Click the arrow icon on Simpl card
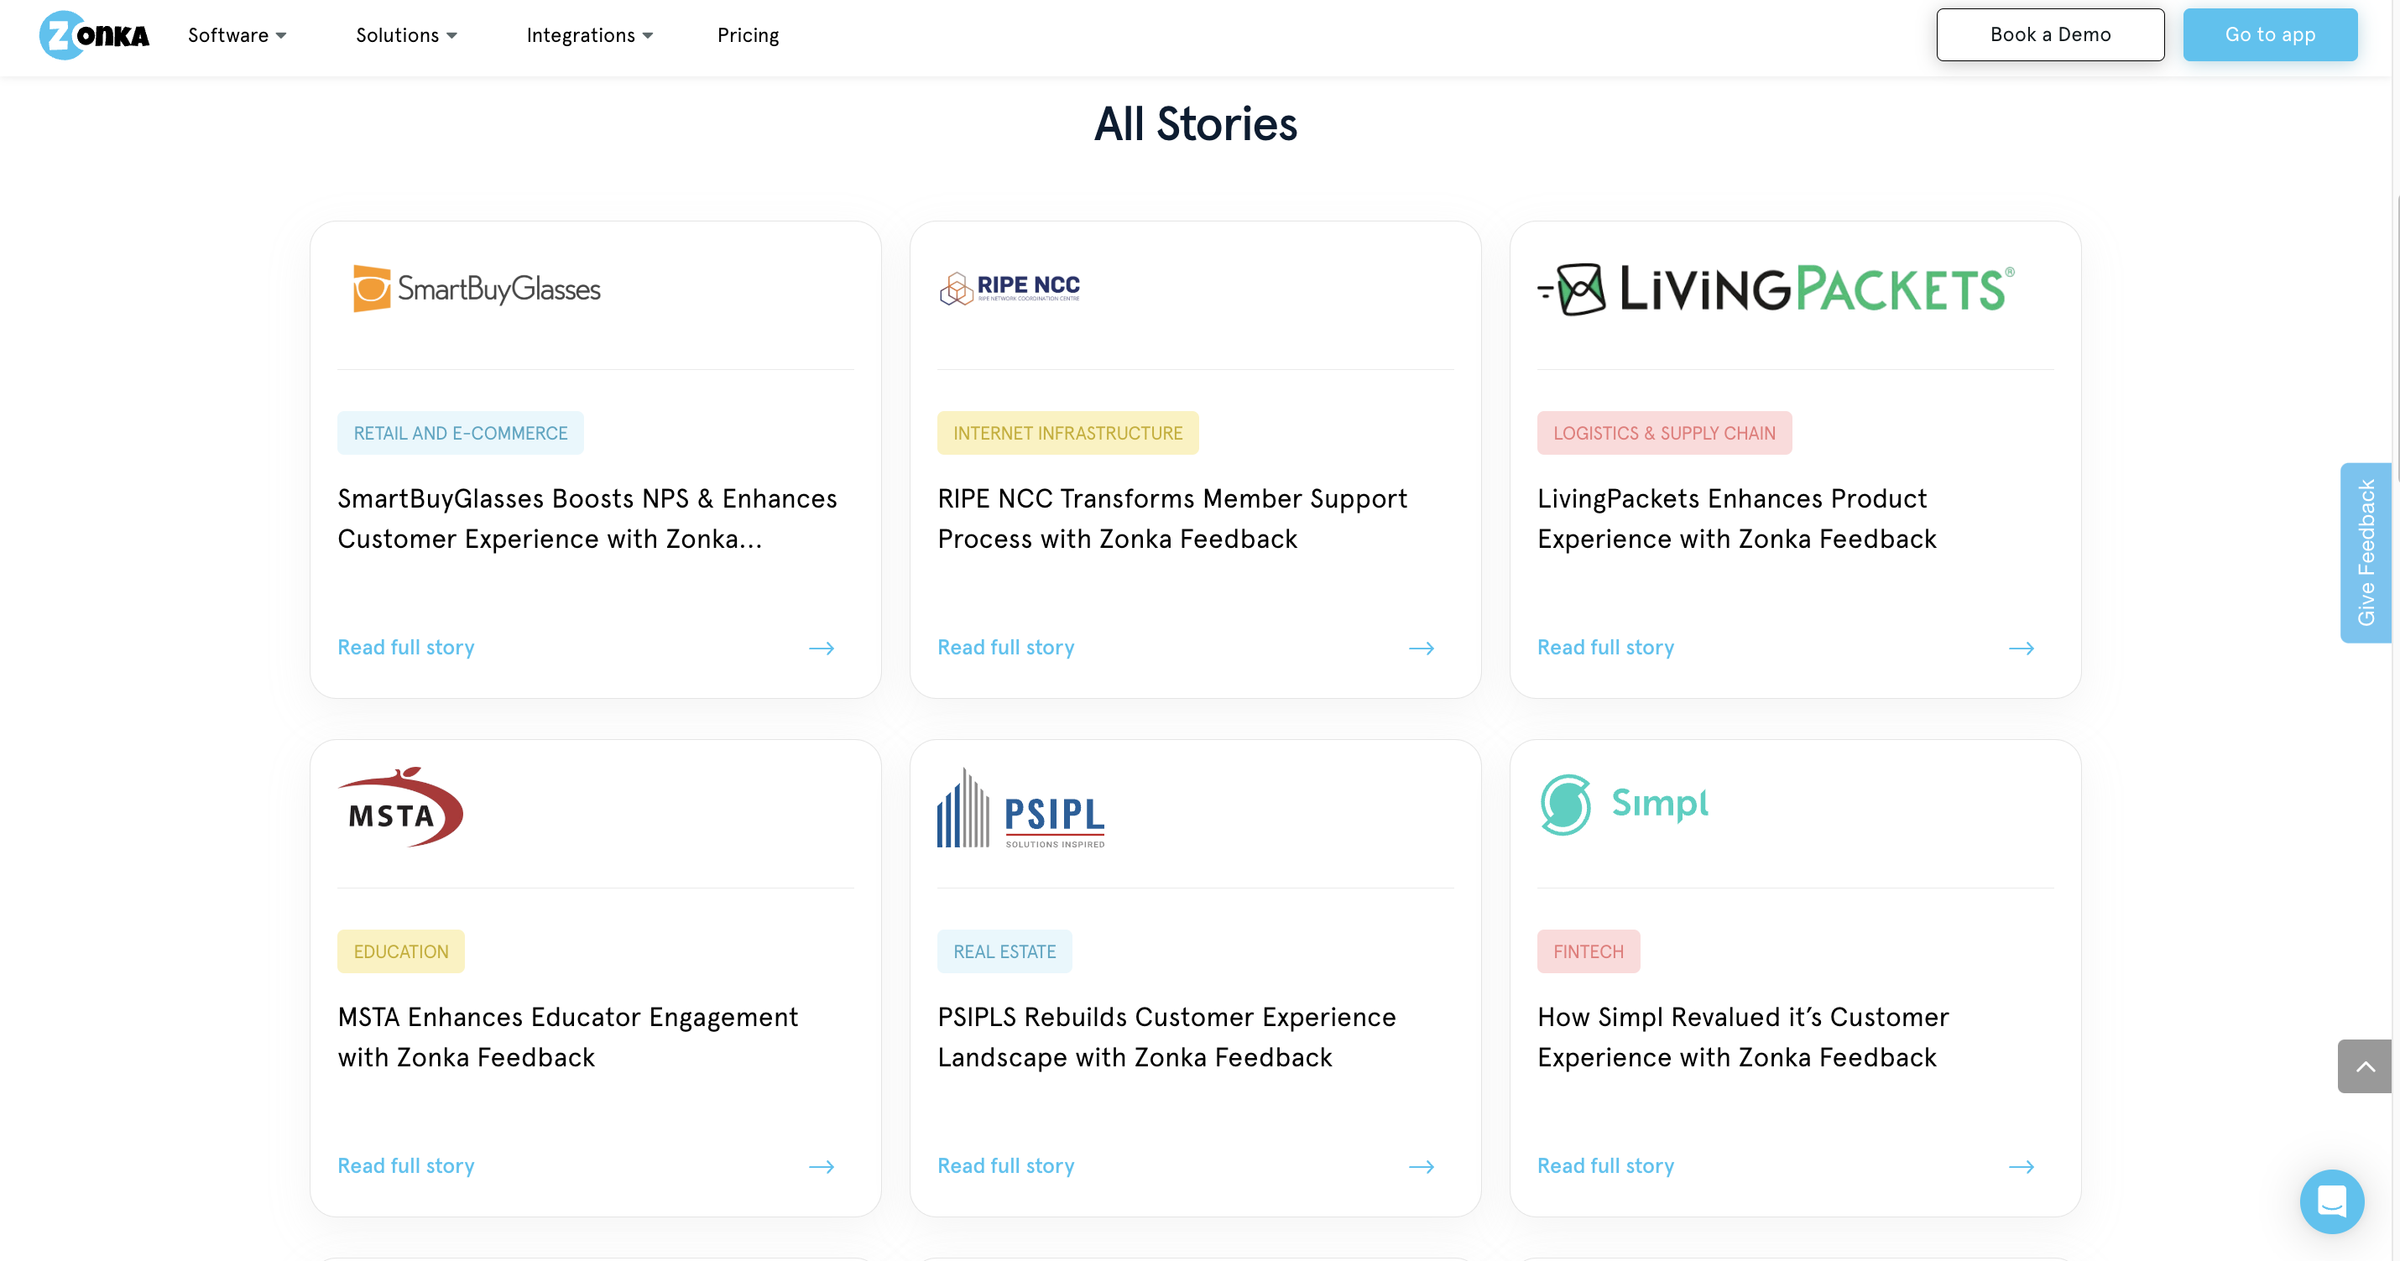The image size is (2400, 1261). coord(2021,1166)
